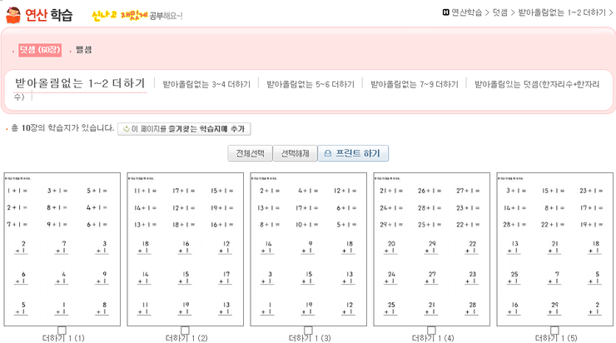Click the H home icon in breadcrumb
616x343 pixels.
tap(446, 12)
